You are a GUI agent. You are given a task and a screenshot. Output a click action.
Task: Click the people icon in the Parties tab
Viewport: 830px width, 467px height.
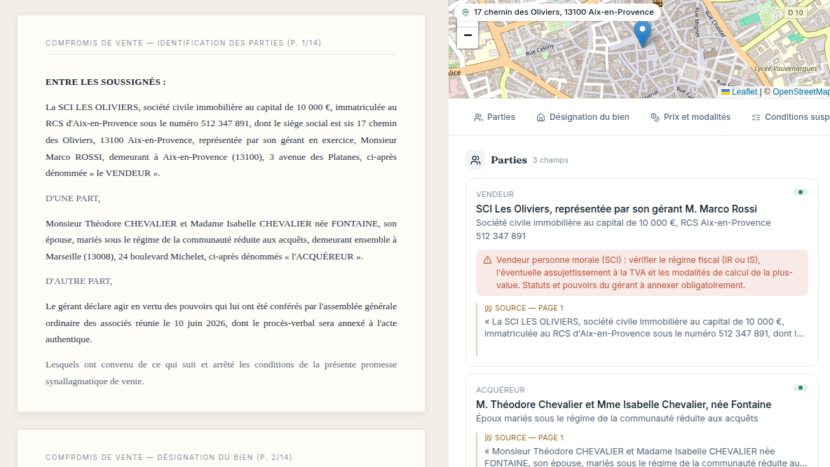[x=478, y=118]
